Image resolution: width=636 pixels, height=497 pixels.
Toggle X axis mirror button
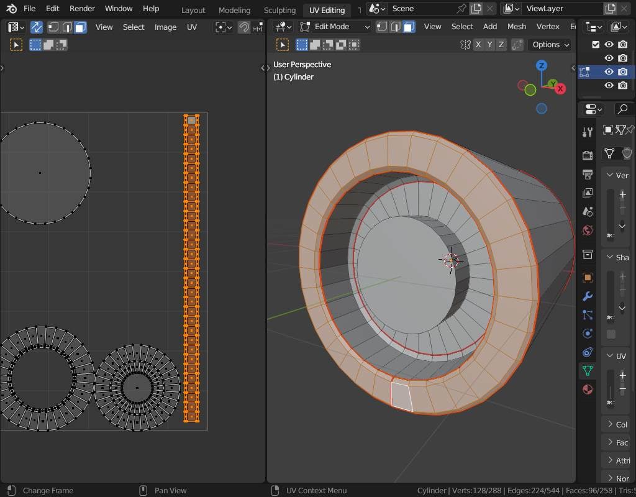click(478, 45)
